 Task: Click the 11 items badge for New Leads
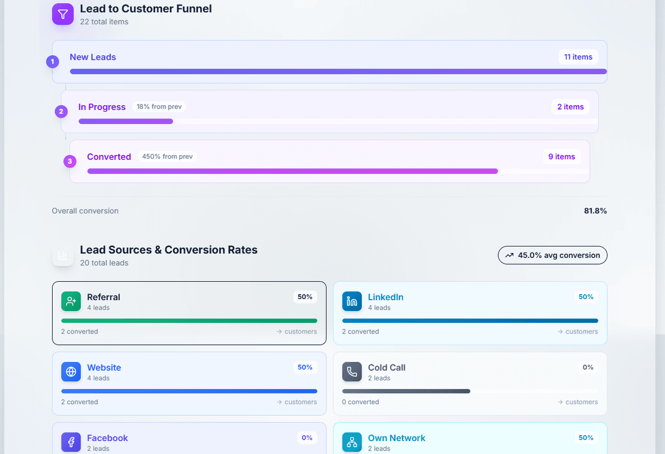(578, 57)
